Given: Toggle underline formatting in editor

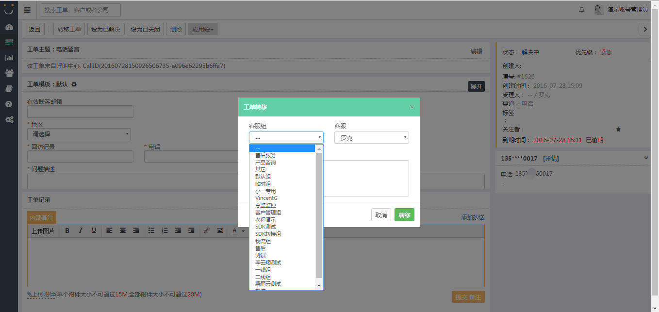Looking at the screenshot, I should pyautogui.click(x=94, y=230).
